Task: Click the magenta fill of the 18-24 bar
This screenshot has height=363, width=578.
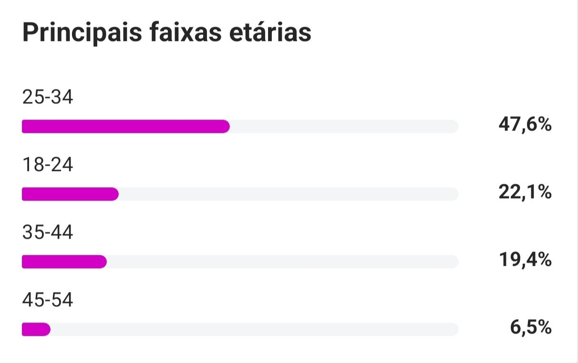Action: click(70, 194)
